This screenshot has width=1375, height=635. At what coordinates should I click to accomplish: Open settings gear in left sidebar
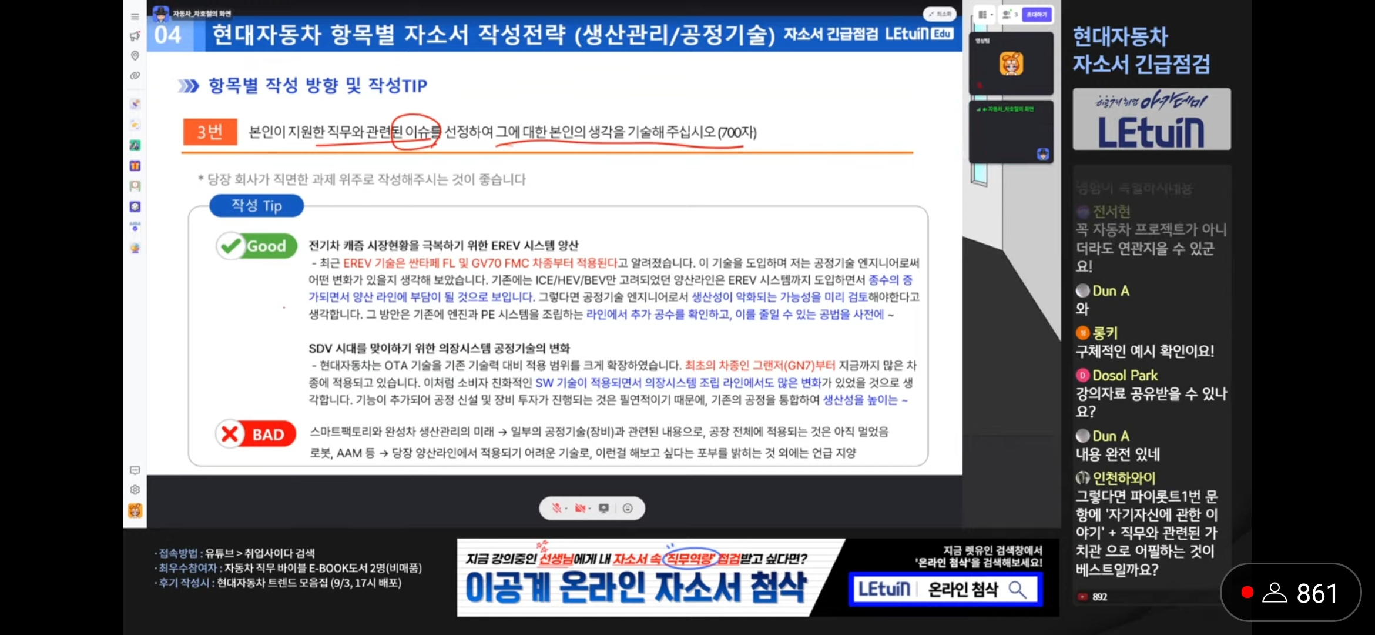click(x=135, y=490)
